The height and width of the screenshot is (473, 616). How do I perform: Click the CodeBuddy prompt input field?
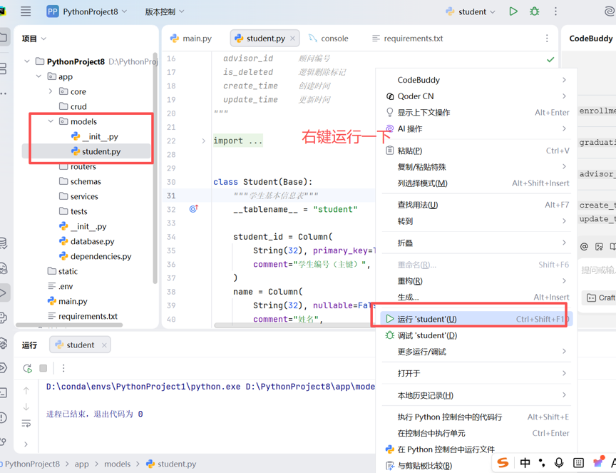click(x=598, y=270)
